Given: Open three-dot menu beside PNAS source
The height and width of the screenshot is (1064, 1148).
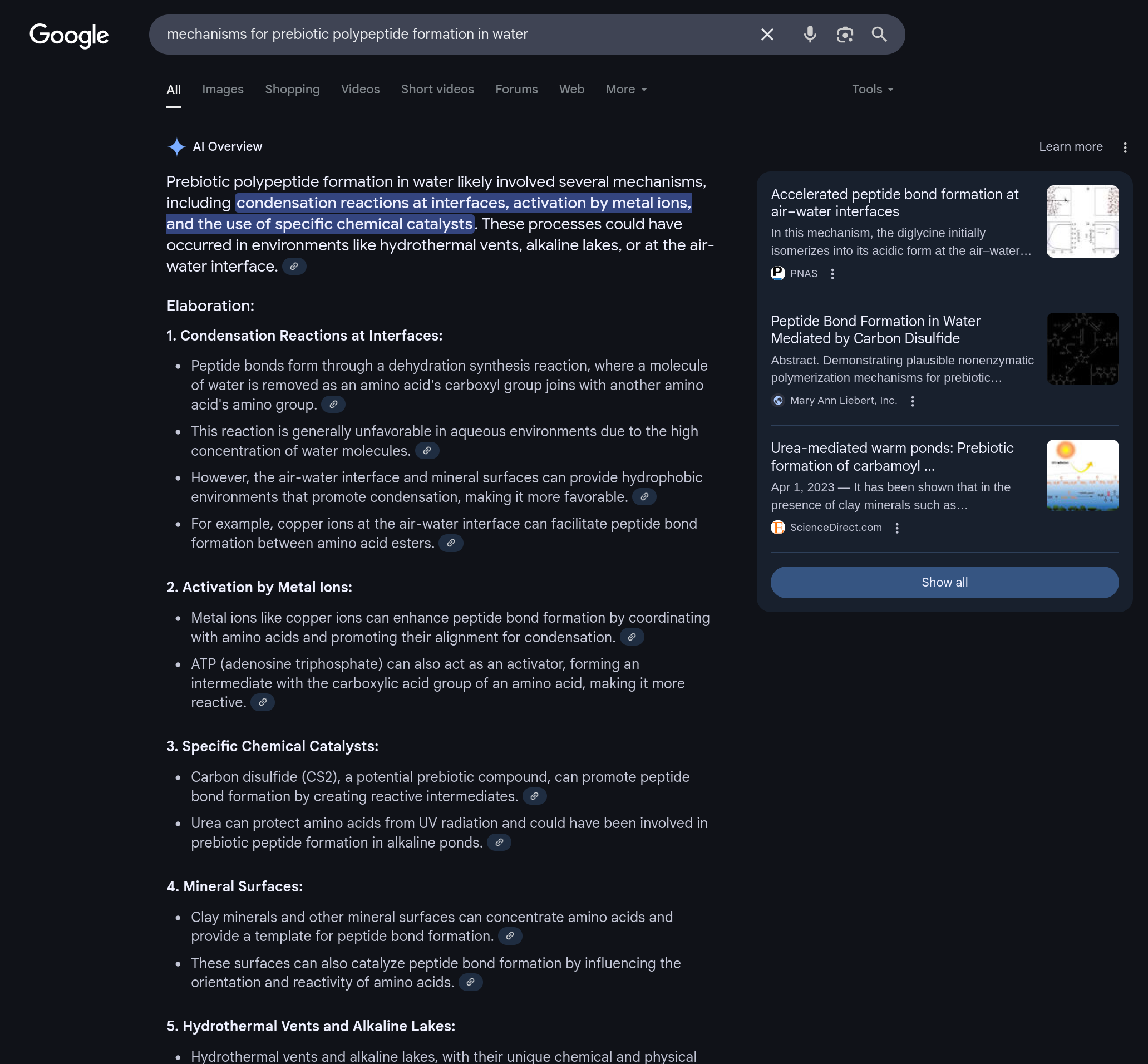Looking at the screenshot, I should (832, 274).
